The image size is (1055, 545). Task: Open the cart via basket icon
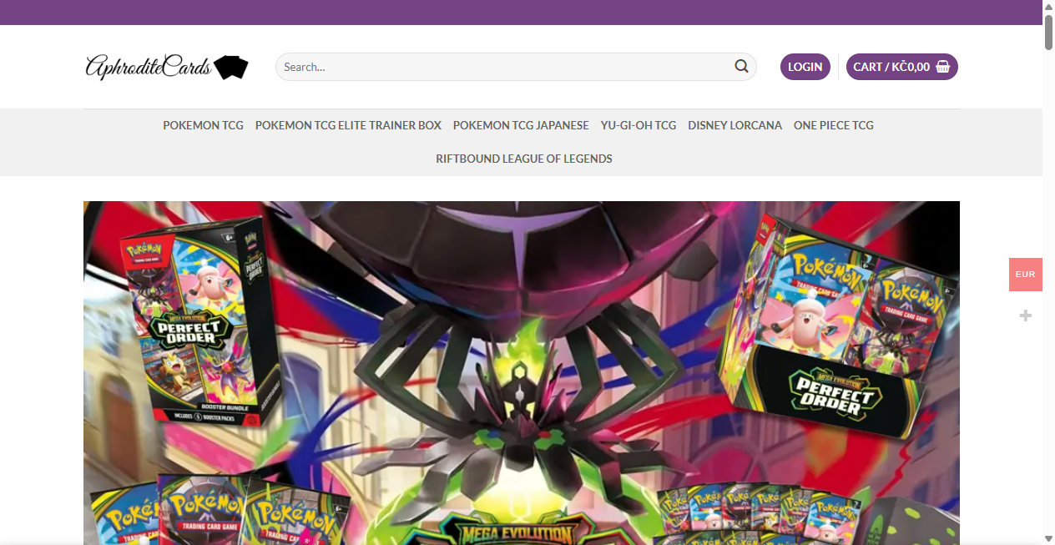click(x=943, y=67)
